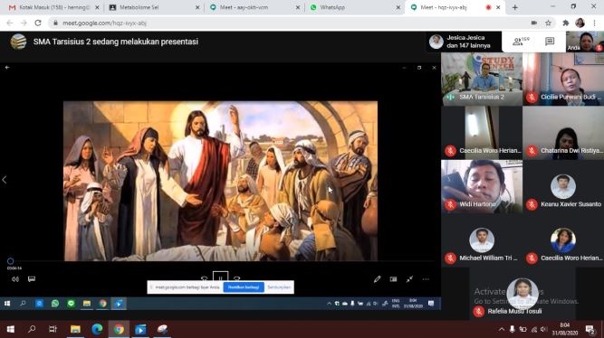Seek using the video progress circle
Image resolution: width=604 pixels, height=338 pixels.
pyautogui.click(x=10, y=261)
